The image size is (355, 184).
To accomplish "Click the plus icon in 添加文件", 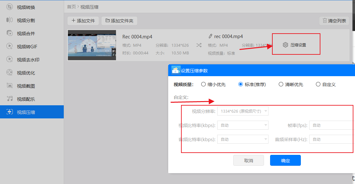I will [73, 20].
